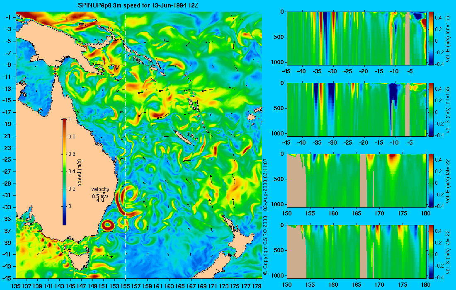The height and width of the screenshot is (290, 456).
Task: Open the "vel. S (m/s) lat=-22" section plot
Action: pos(357,251)
